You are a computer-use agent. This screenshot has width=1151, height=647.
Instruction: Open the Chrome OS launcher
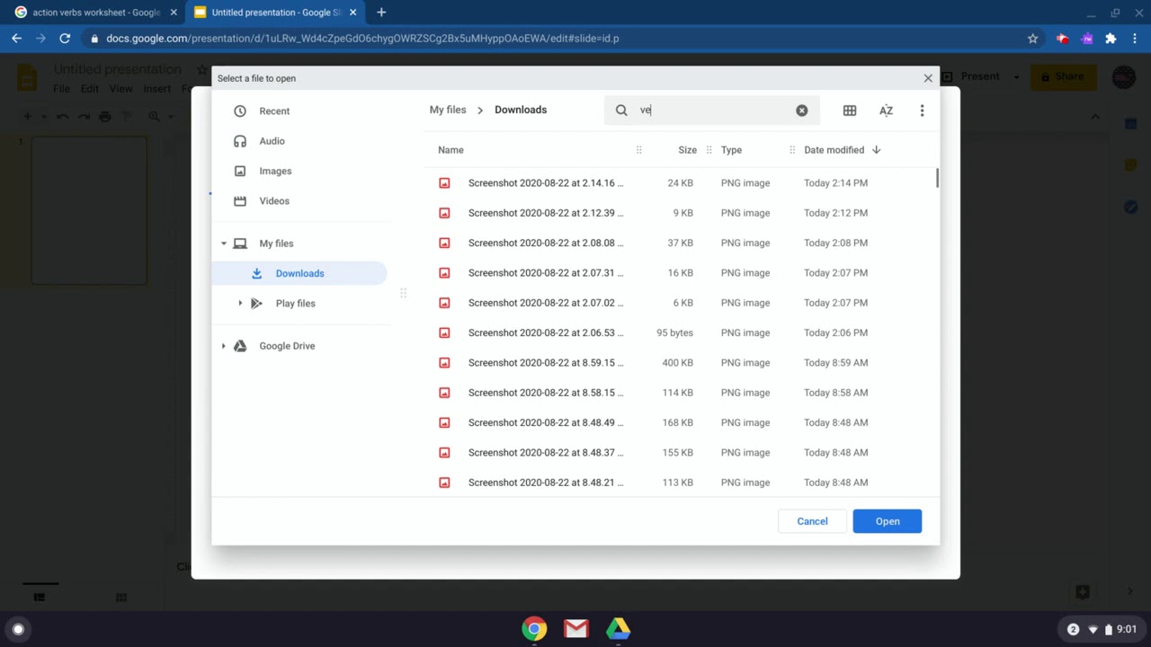[18, 629]
